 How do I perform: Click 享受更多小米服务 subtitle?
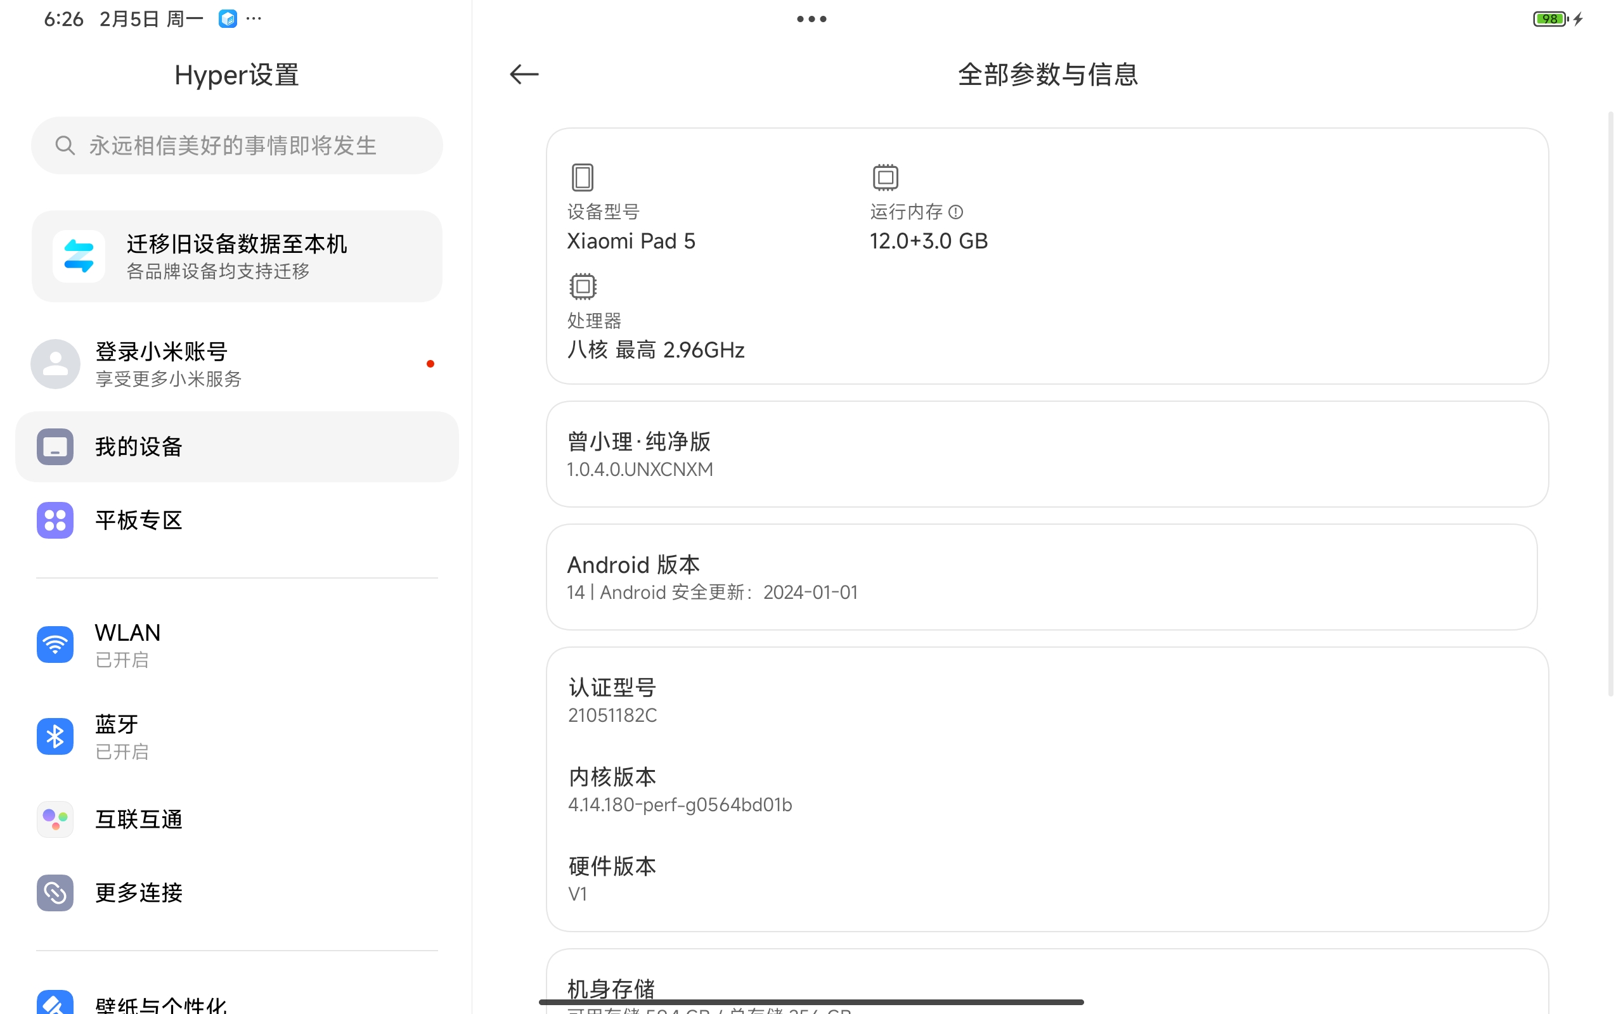169,379
